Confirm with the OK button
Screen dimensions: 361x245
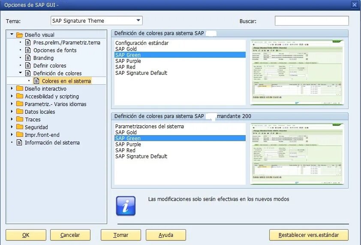[26, 235]
